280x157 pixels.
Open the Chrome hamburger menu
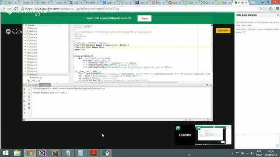coord(277,9)
